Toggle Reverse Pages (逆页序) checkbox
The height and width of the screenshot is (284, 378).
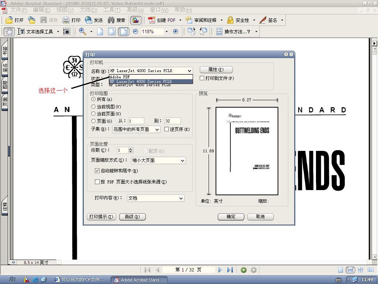coord(166,129)
